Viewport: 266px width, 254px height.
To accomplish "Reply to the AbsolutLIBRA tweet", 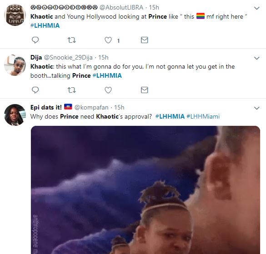I will [x=35, y=40].
